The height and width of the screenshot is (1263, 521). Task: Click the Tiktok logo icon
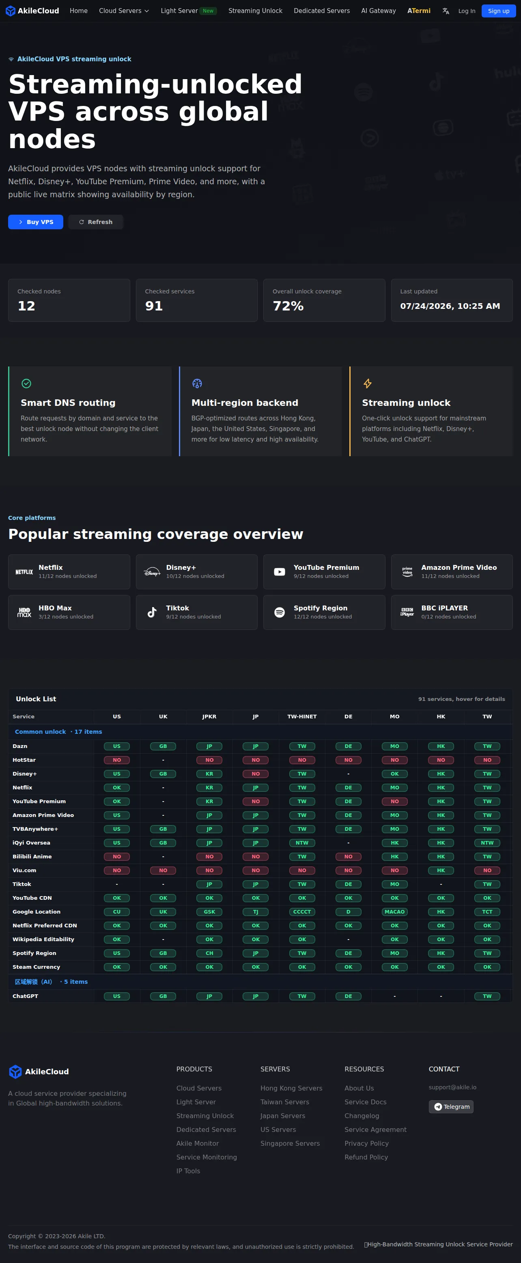point(152,612)
